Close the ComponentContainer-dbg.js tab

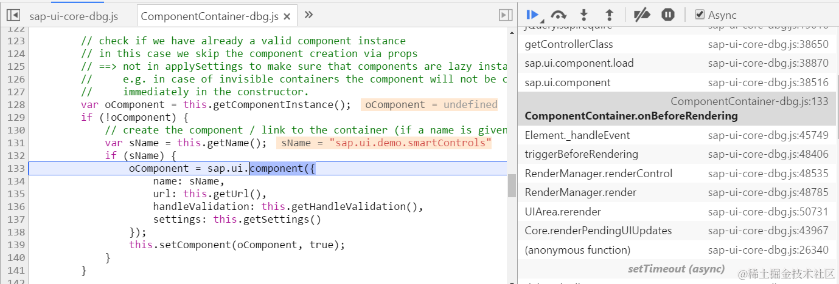coord(287,16)
